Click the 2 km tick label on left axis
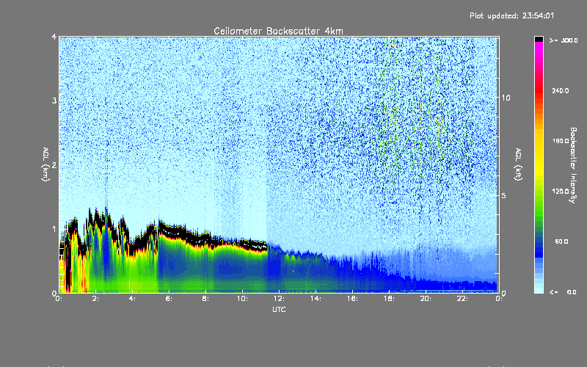The image size is (587, 367). click(x=54, y=165)
